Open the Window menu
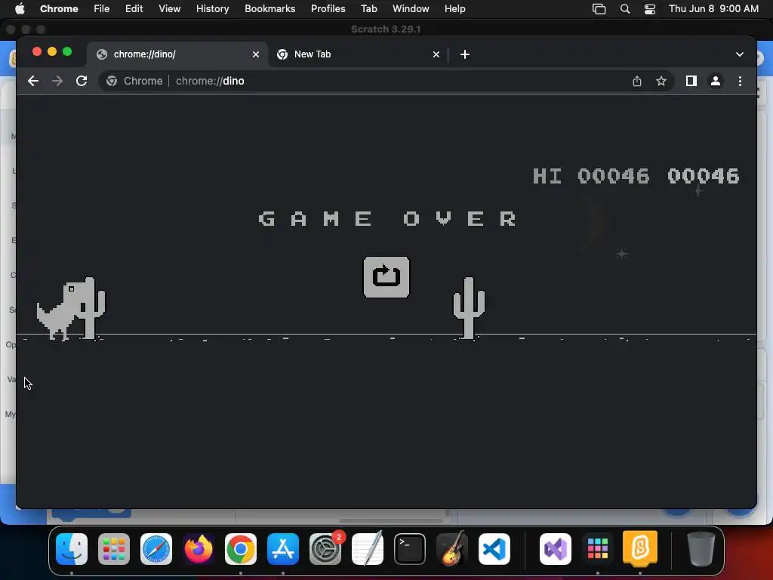 tap(411, 8)
